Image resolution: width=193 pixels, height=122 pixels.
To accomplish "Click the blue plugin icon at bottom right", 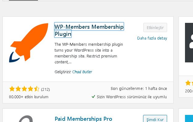I will click(189, 119).
